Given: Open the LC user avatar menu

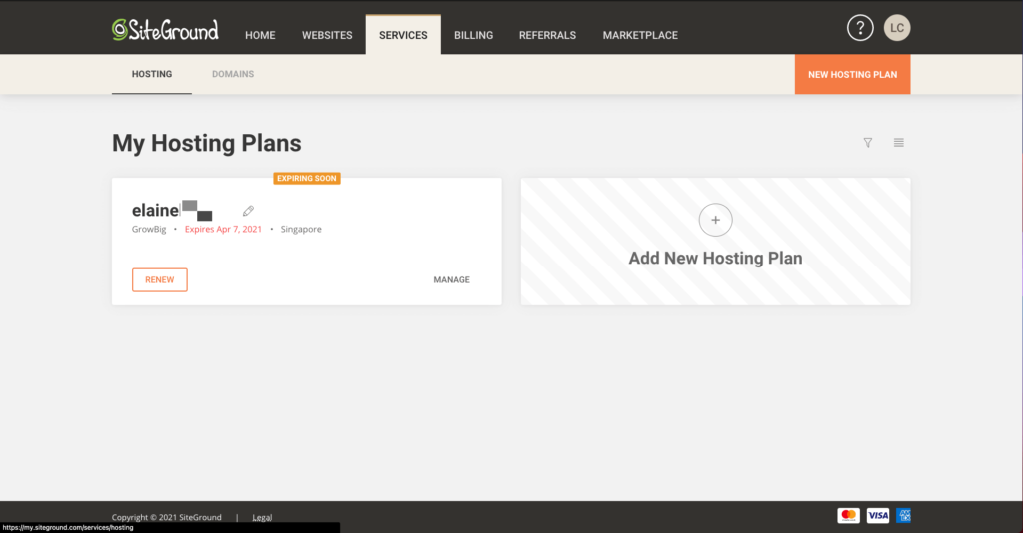Looking at the screenshot, I should click(897, 28).
